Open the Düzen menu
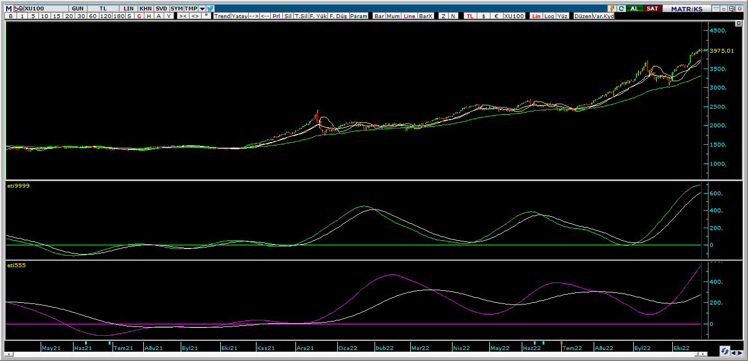 pos(583,16)
